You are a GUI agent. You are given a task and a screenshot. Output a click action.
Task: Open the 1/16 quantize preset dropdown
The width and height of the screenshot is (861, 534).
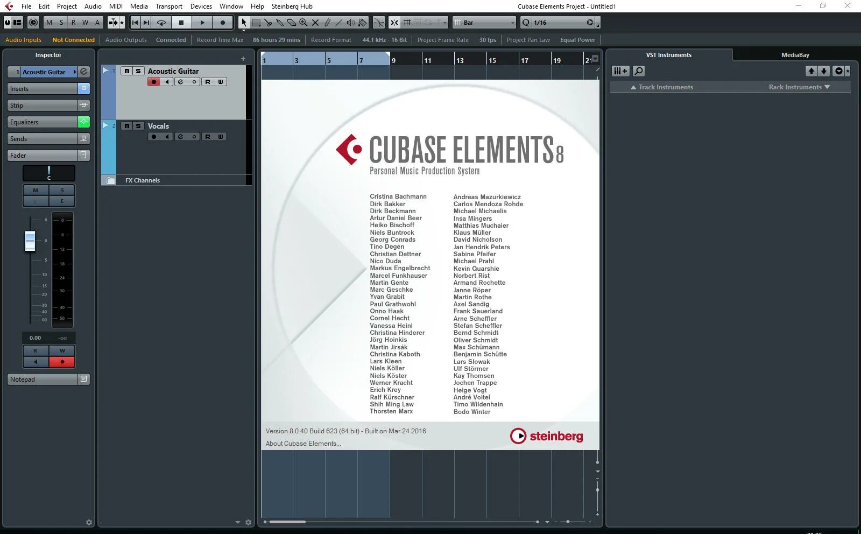563,23
